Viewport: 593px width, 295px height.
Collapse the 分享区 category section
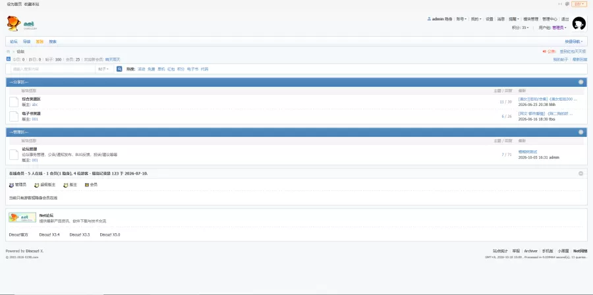pyautogui.click(x=581, y=82)
